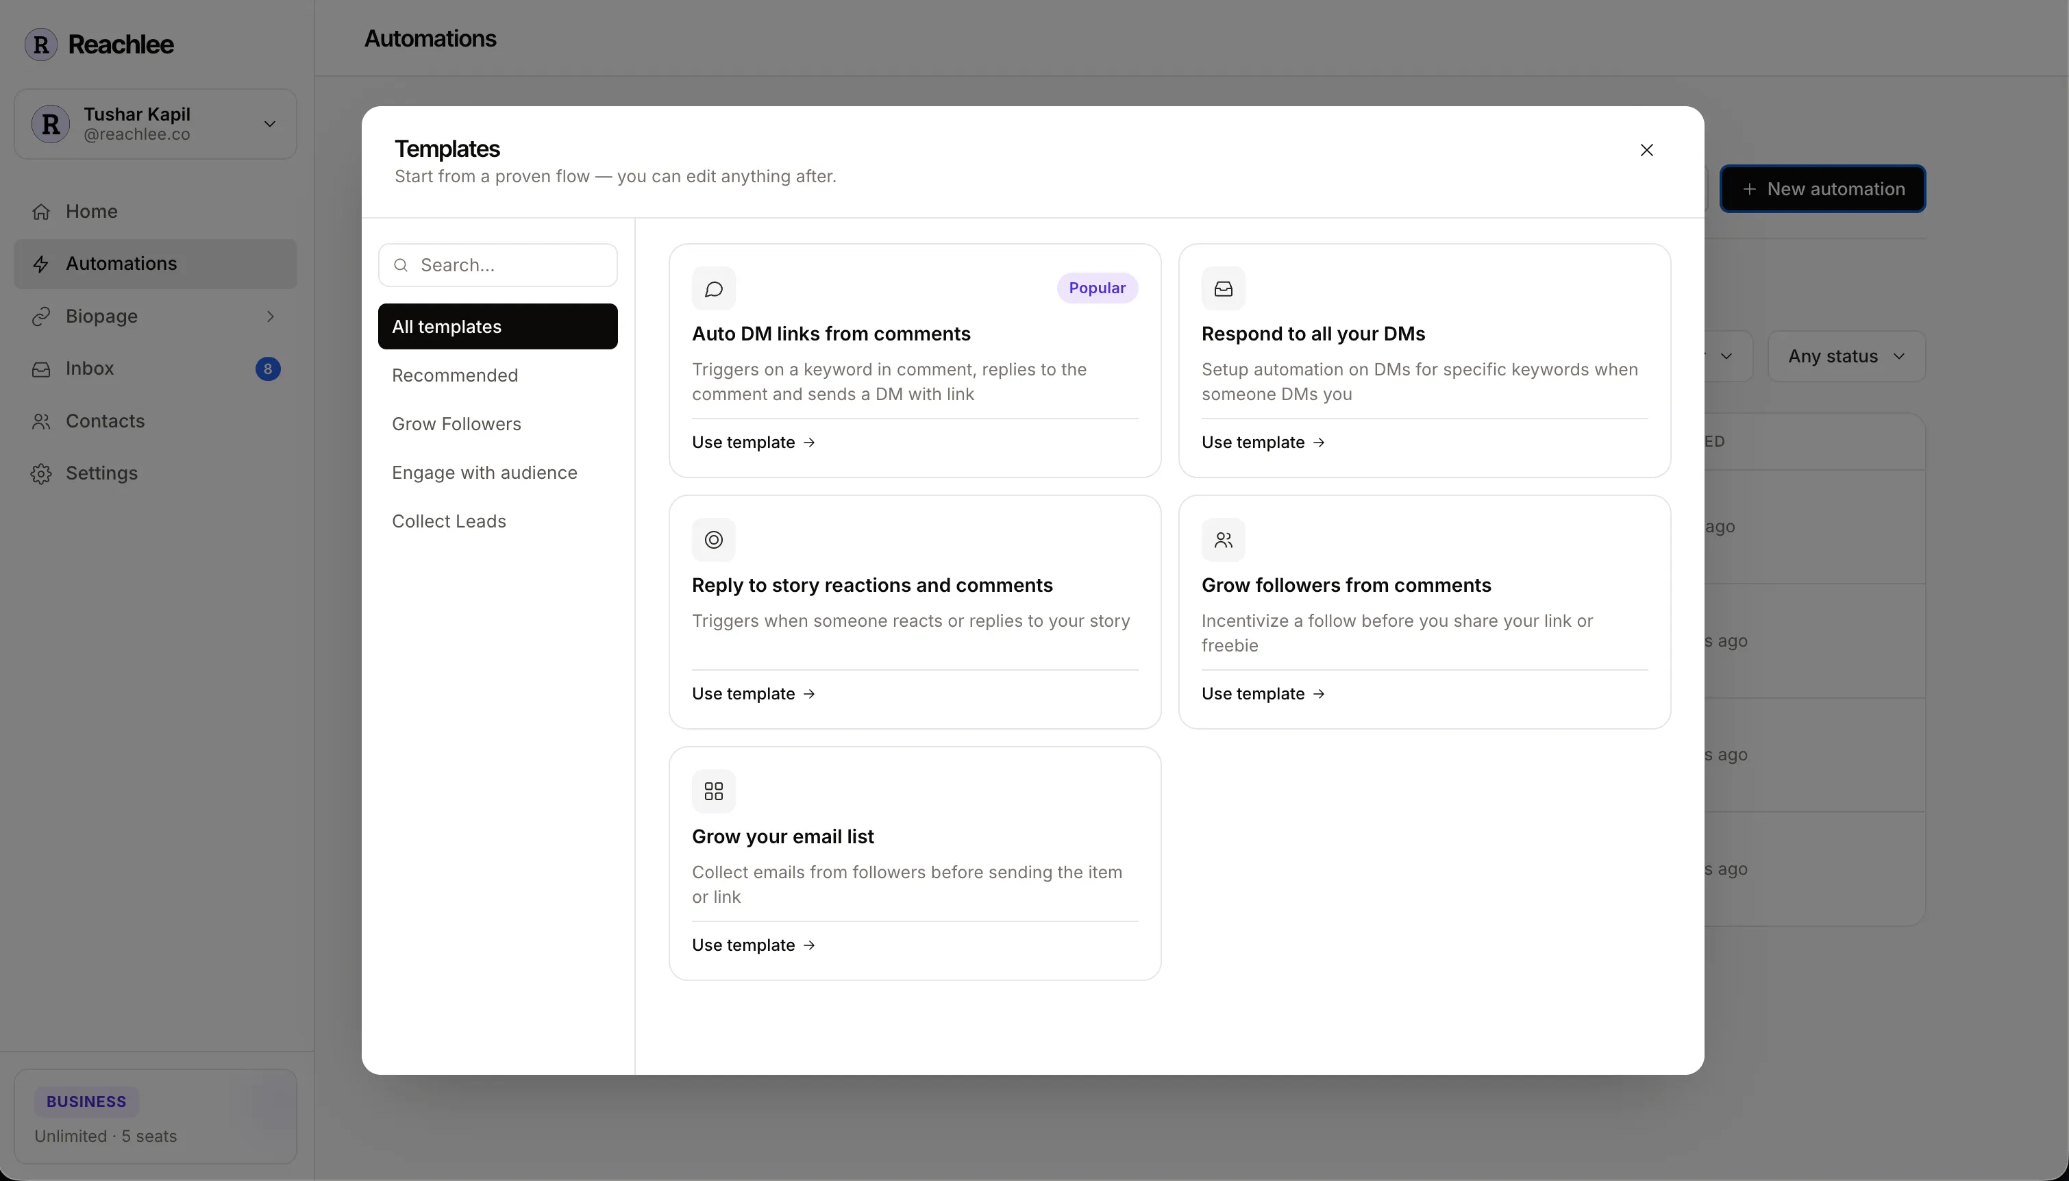Click the @reachlee.co handle text
Image resolution: width=2069 pixels, height=1181 pixels.
click(x=136, y=135)
